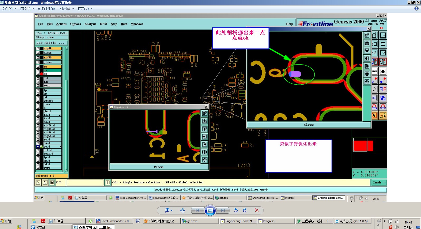Rotate image clockwise in photo viewer
The width and height of the screenshot is (421, 229).
tap(245, 210)
